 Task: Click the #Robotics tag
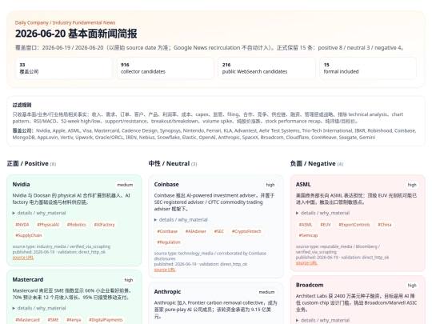pos(77,225)
